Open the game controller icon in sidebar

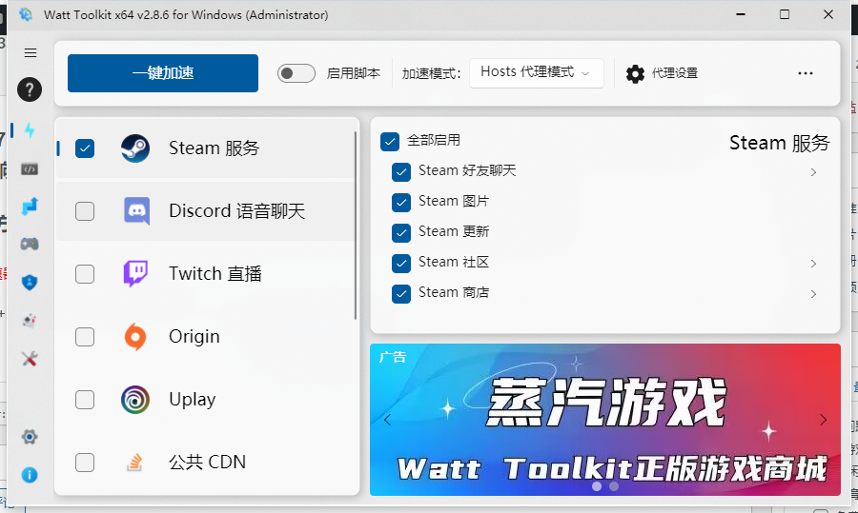click(30, 243)
